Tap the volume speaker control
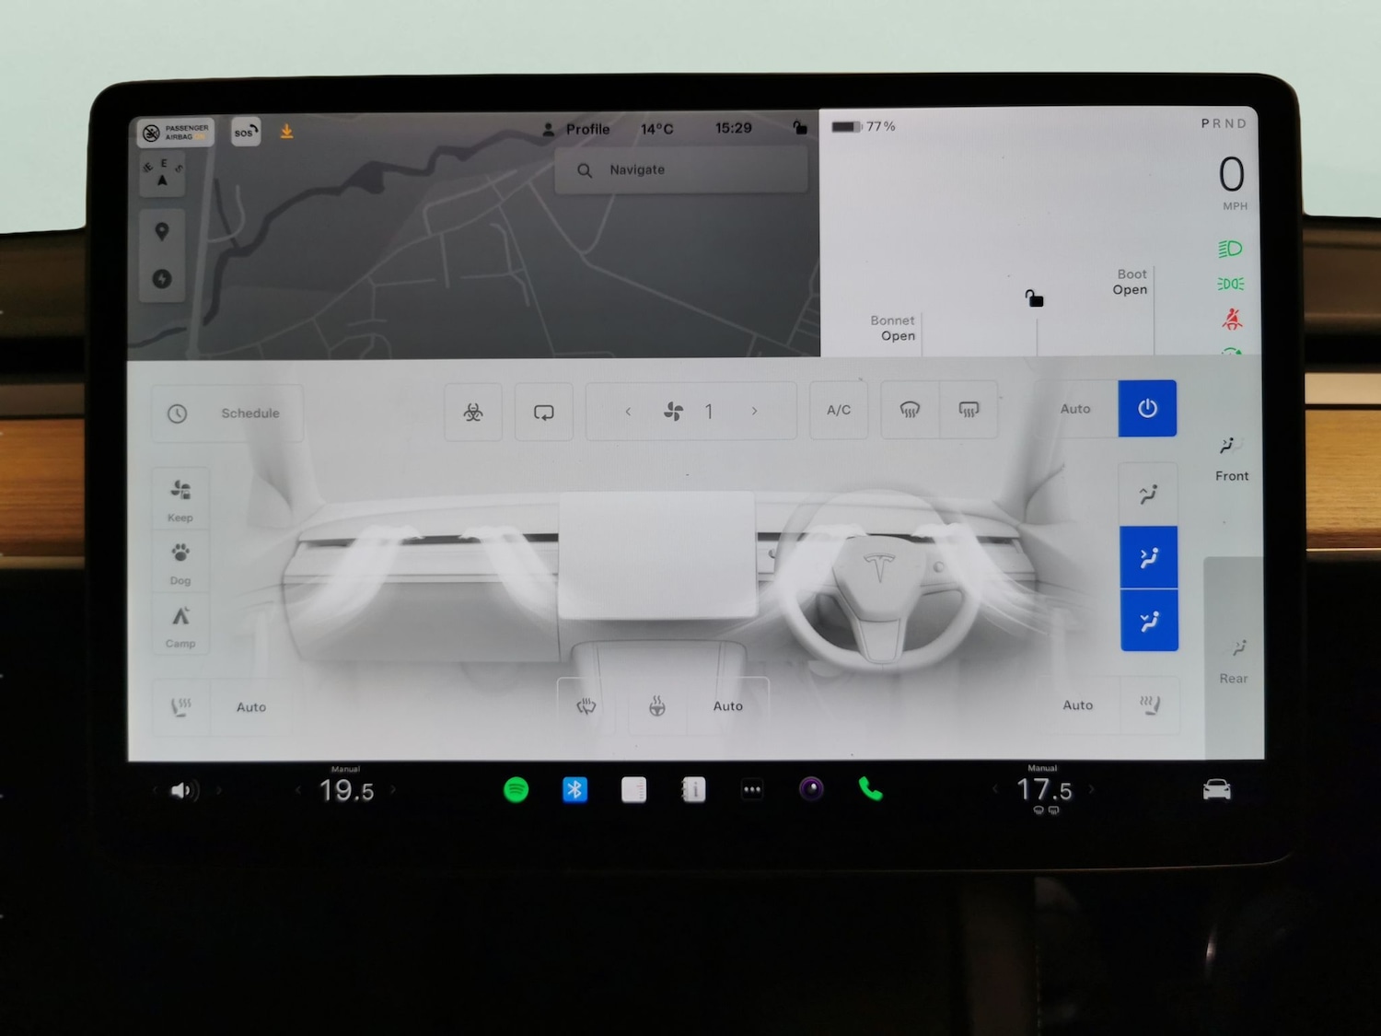 (183, 789)
